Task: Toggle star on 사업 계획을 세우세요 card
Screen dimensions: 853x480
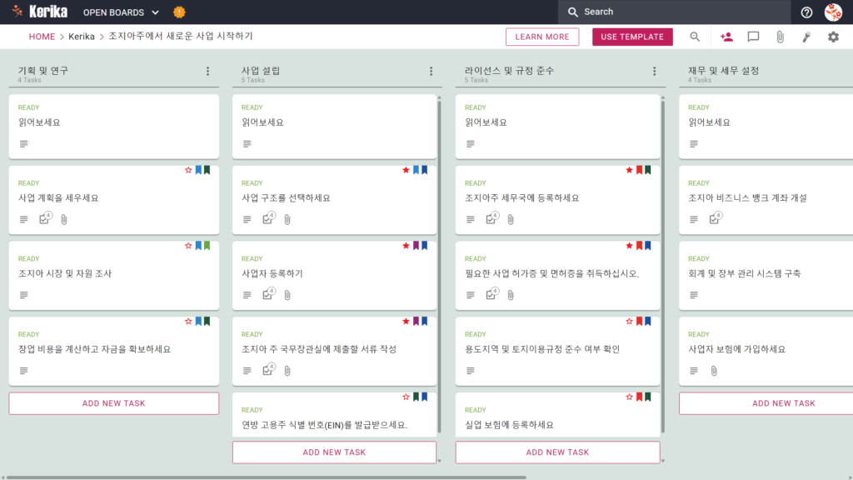Action: 188,170
